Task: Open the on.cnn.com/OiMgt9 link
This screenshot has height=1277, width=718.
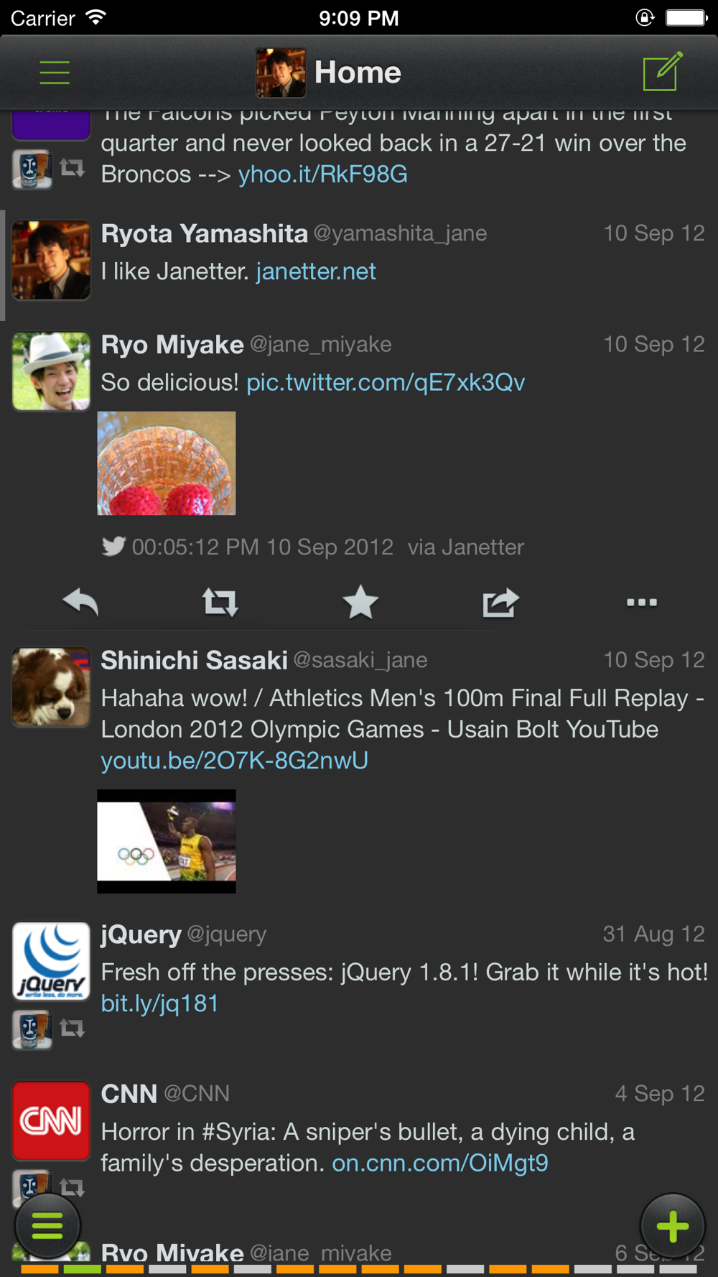Action: coord(439,1163)
